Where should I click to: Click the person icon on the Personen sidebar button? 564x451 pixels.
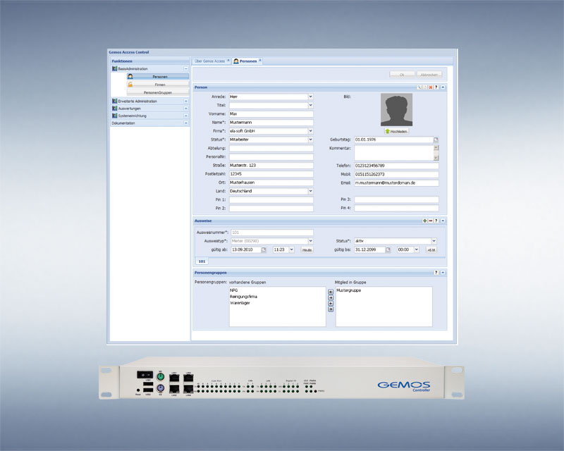coord(130,77)
